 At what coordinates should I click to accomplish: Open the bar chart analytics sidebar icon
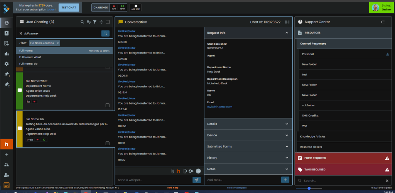6,54
